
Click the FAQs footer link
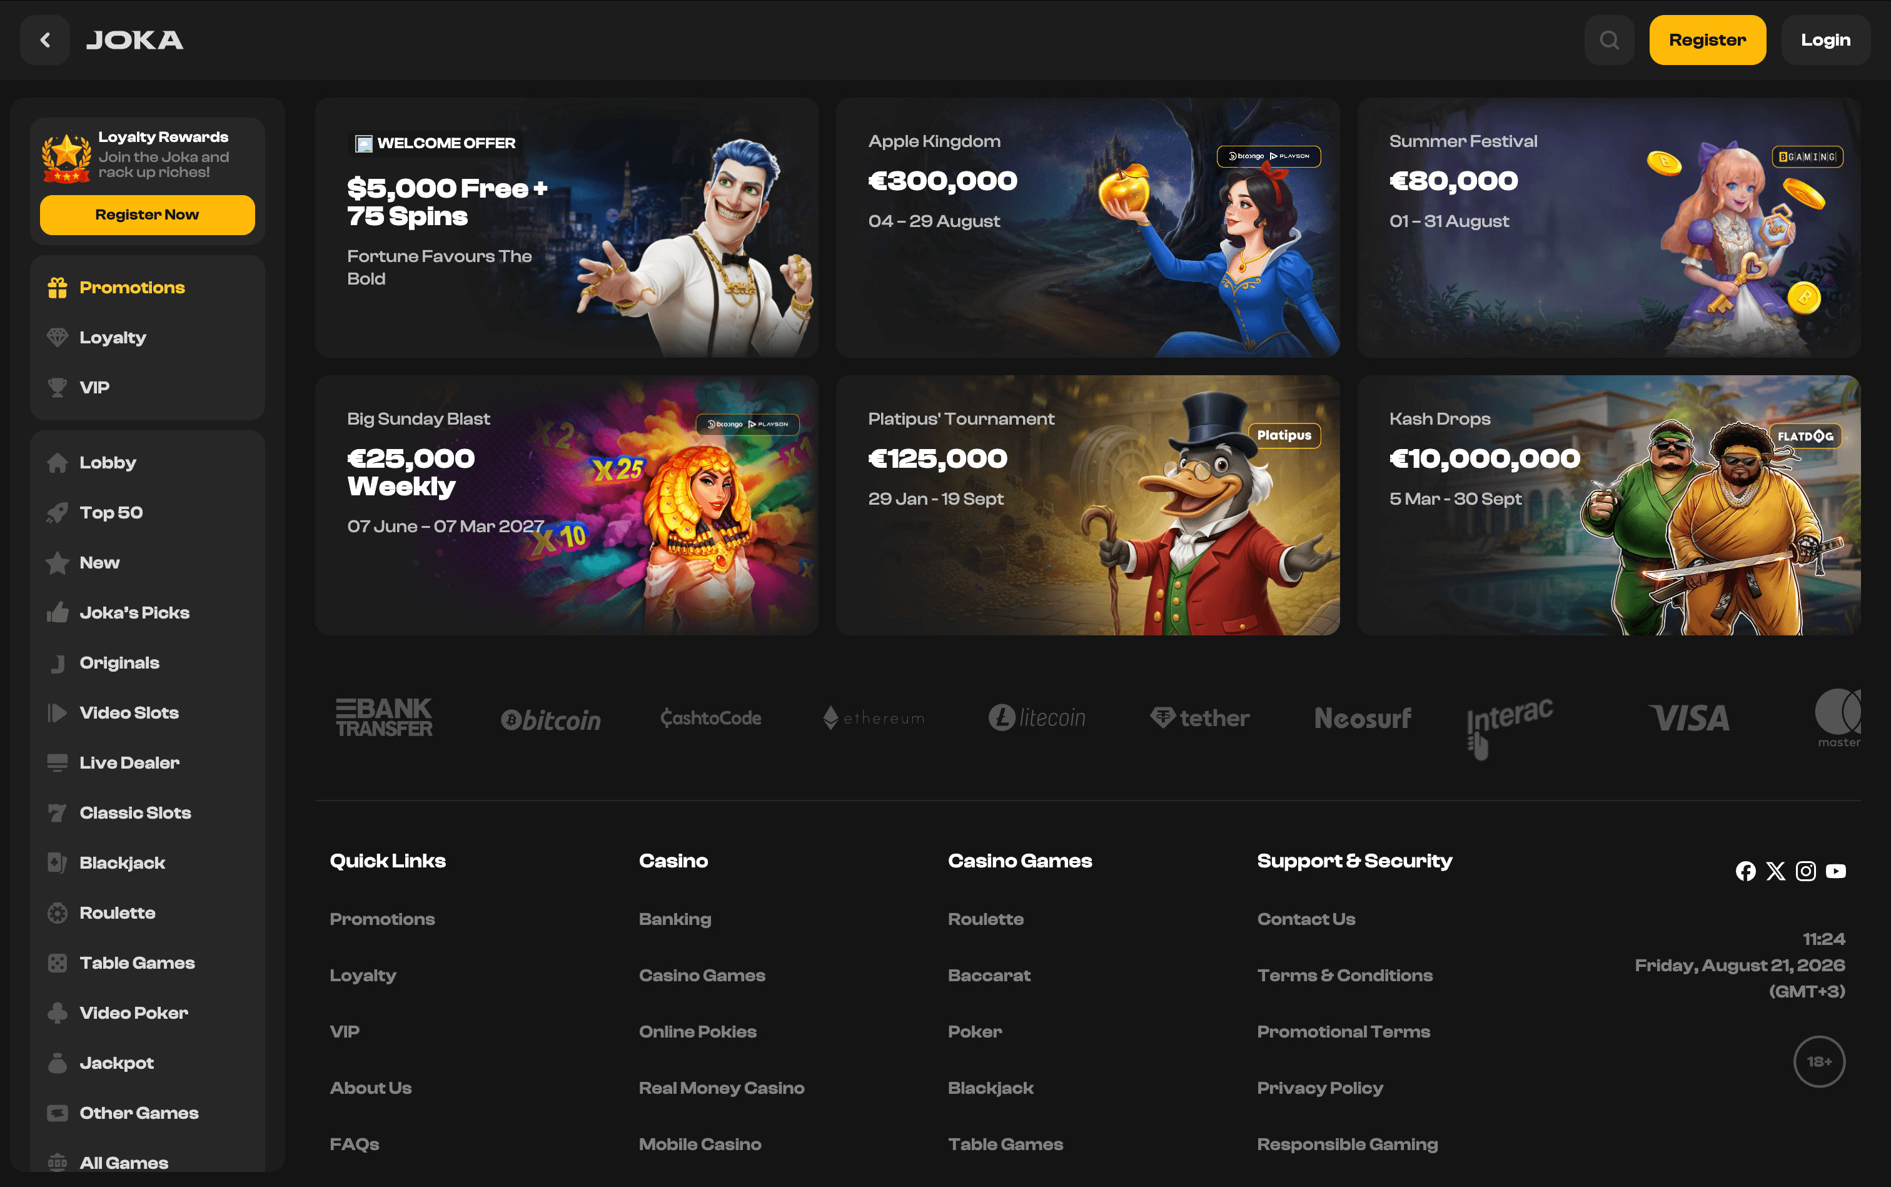pos(355,1144)
